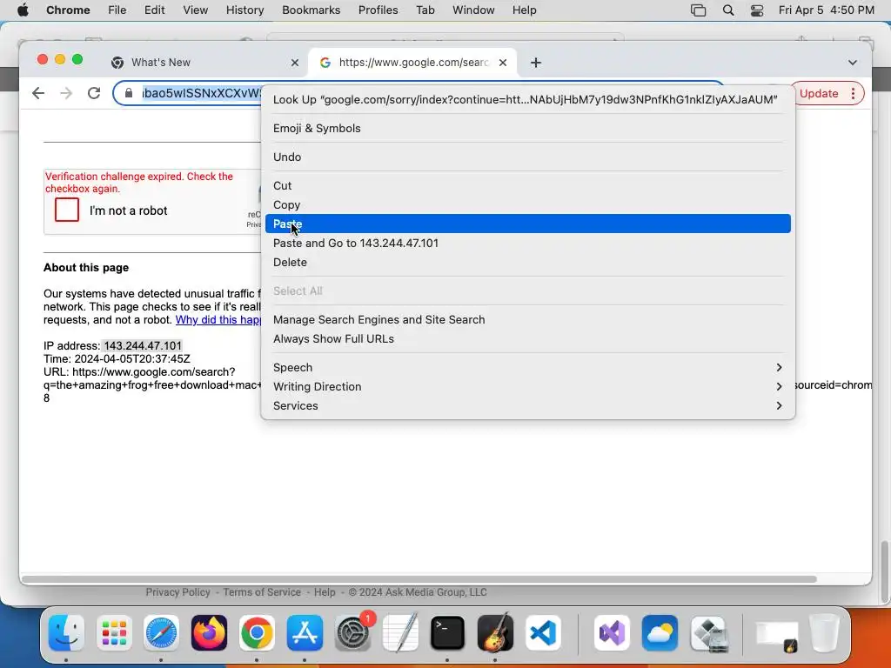Open System Settings from the Dock
The image size is (891, 668).
pos(353,633)
